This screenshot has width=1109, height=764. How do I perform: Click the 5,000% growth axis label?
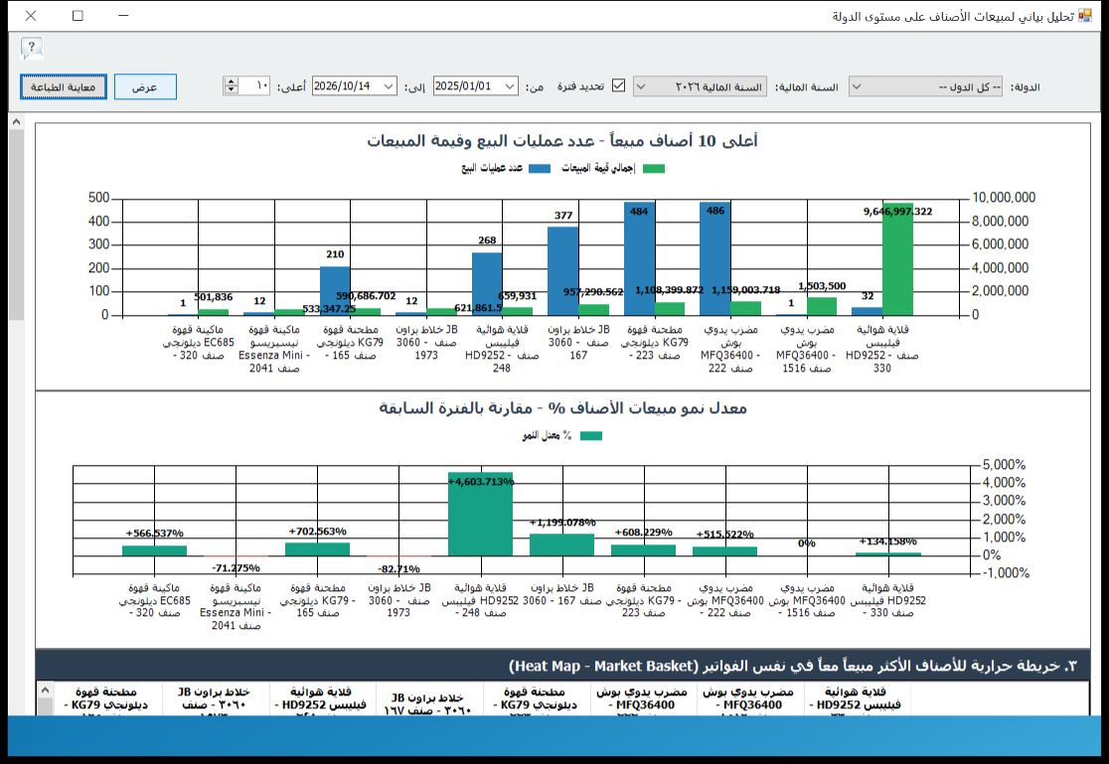point(1004,465)
